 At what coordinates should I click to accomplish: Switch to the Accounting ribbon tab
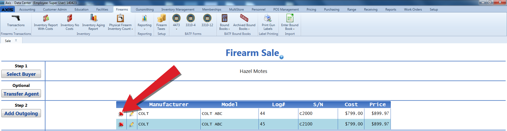(27, 10)
